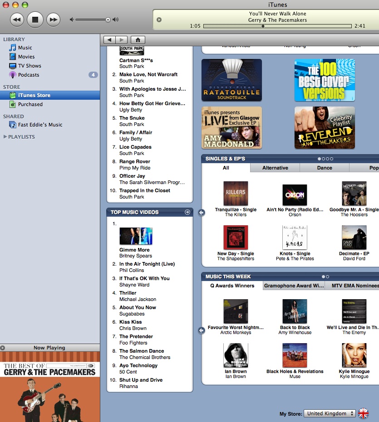The image size is (379, 422).
Task: Click the playhead diamond on progress bar
Action: coord(263,26)
